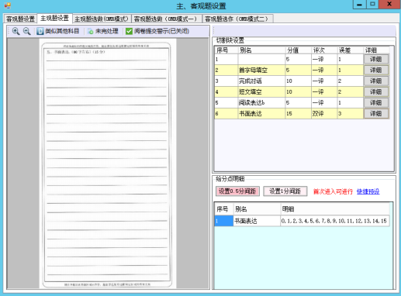Select the 短文填空 alias cell
Screen dimensions: 401x296
(261, 91)
